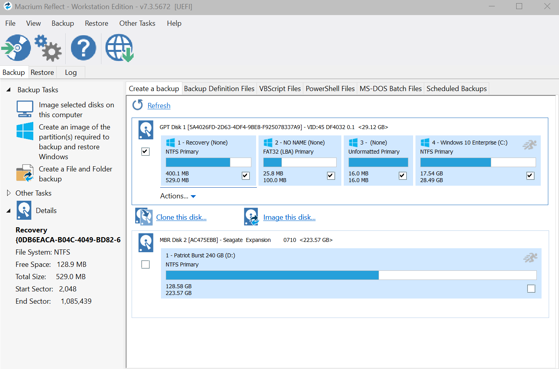The width and height of the screenshot is (559, 369).
Task: Click the MBR Disk 2 drive icon
Action: (146, 243)
